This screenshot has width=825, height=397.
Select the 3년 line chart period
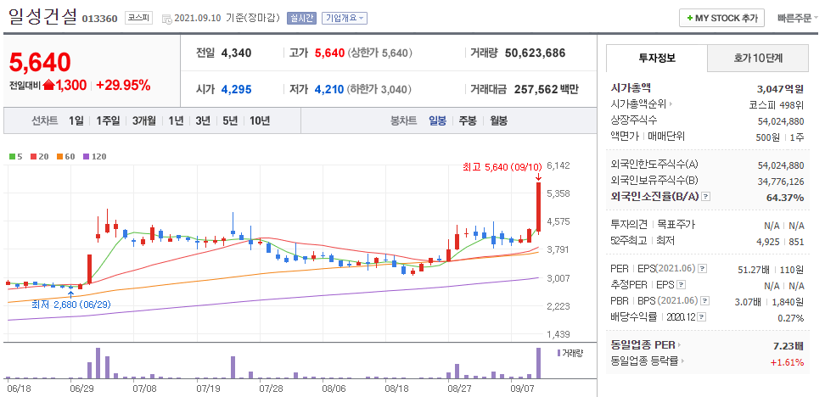[x=203, y=121]
